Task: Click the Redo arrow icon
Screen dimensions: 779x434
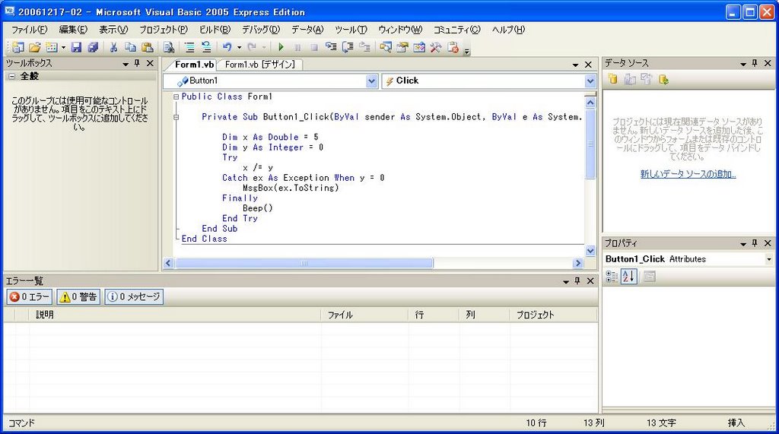Action: click(252, 47)
